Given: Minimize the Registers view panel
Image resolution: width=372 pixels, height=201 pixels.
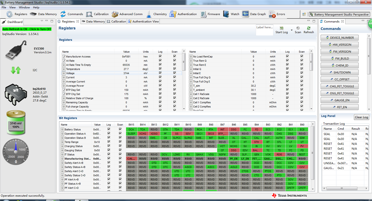Looking at the screenshot, I should 309,21.
